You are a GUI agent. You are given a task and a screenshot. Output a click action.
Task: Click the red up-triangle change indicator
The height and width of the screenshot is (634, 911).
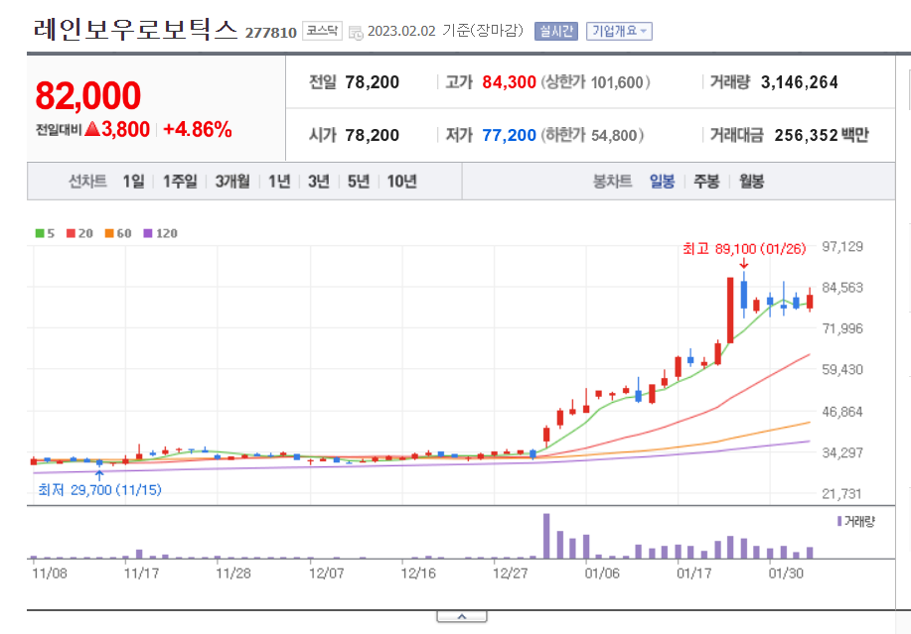tap(92, 129)
